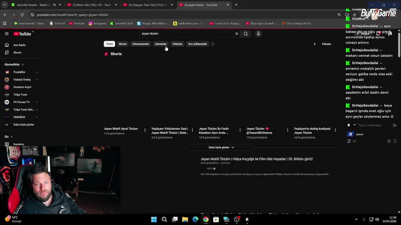Viewport: 401px width, 225px height.
Task: Open the bookmarks apps grid icon
Action: coord(5,23)
